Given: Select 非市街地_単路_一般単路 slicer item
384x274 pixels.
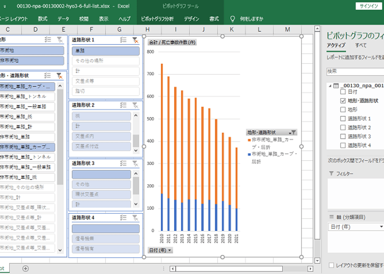Looking at the screenshot, I should coord(27,167).
